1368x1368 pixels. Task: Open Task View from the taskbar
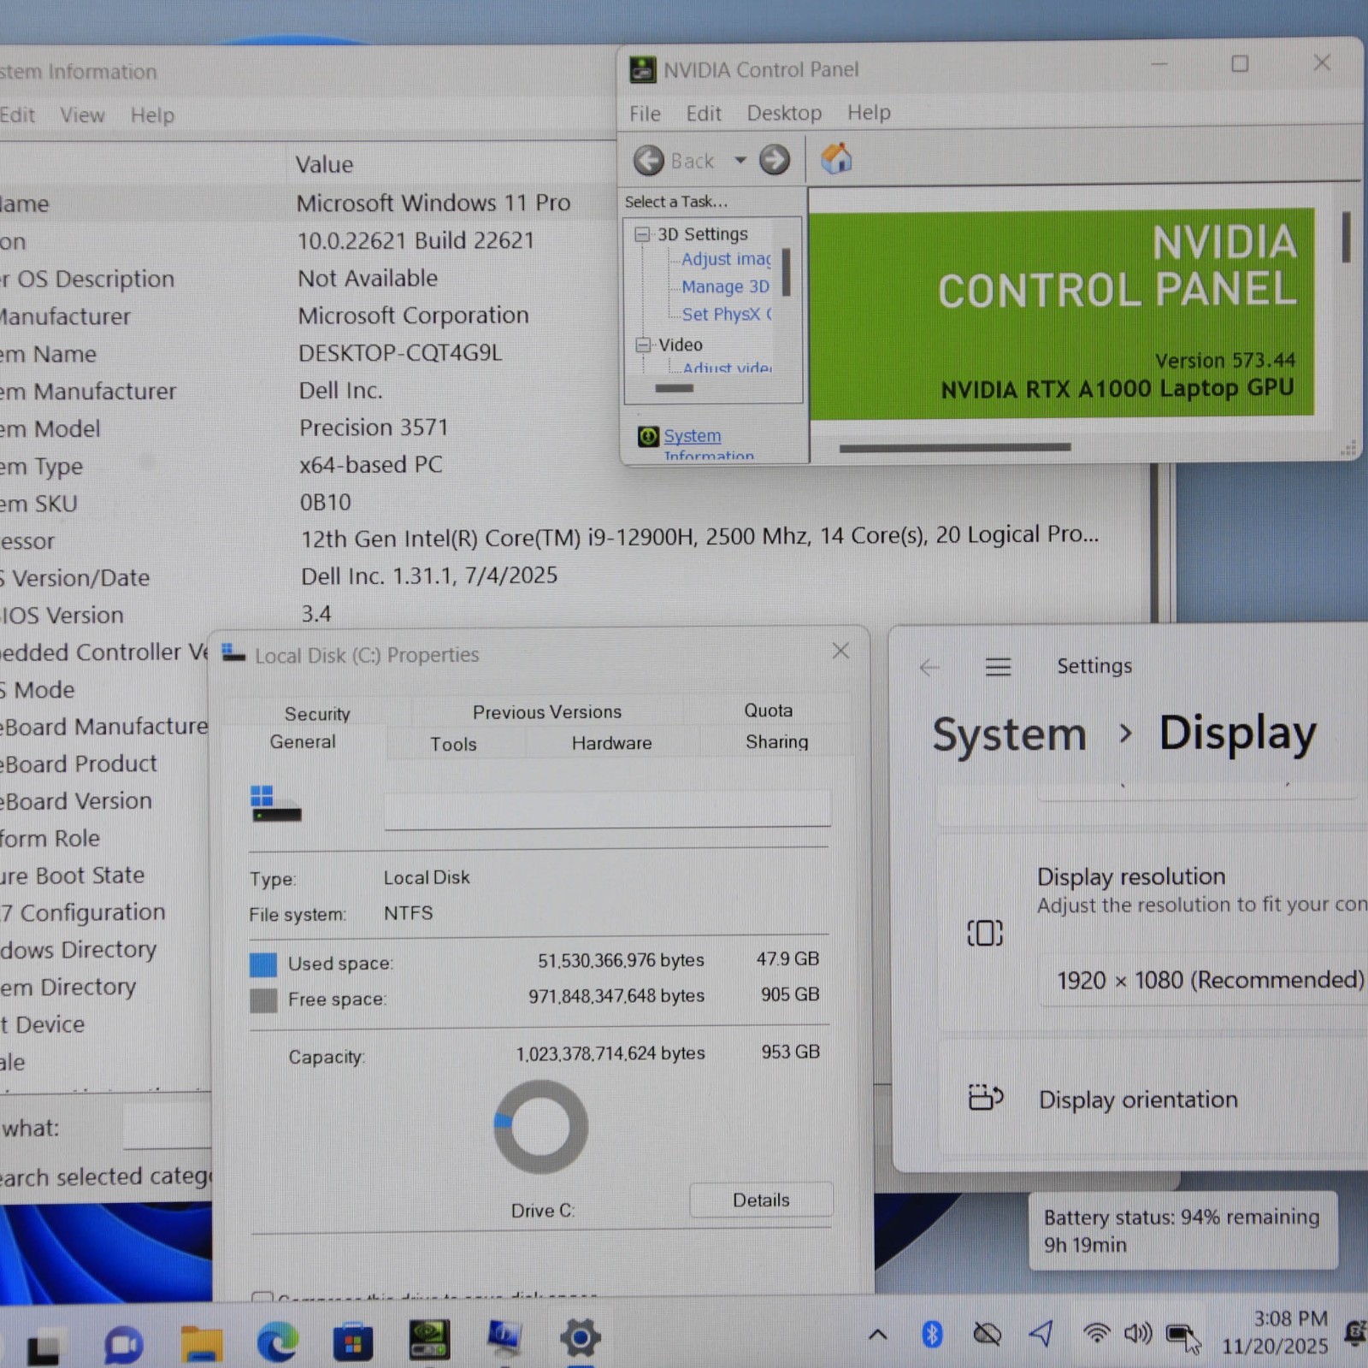(44, 1347)
